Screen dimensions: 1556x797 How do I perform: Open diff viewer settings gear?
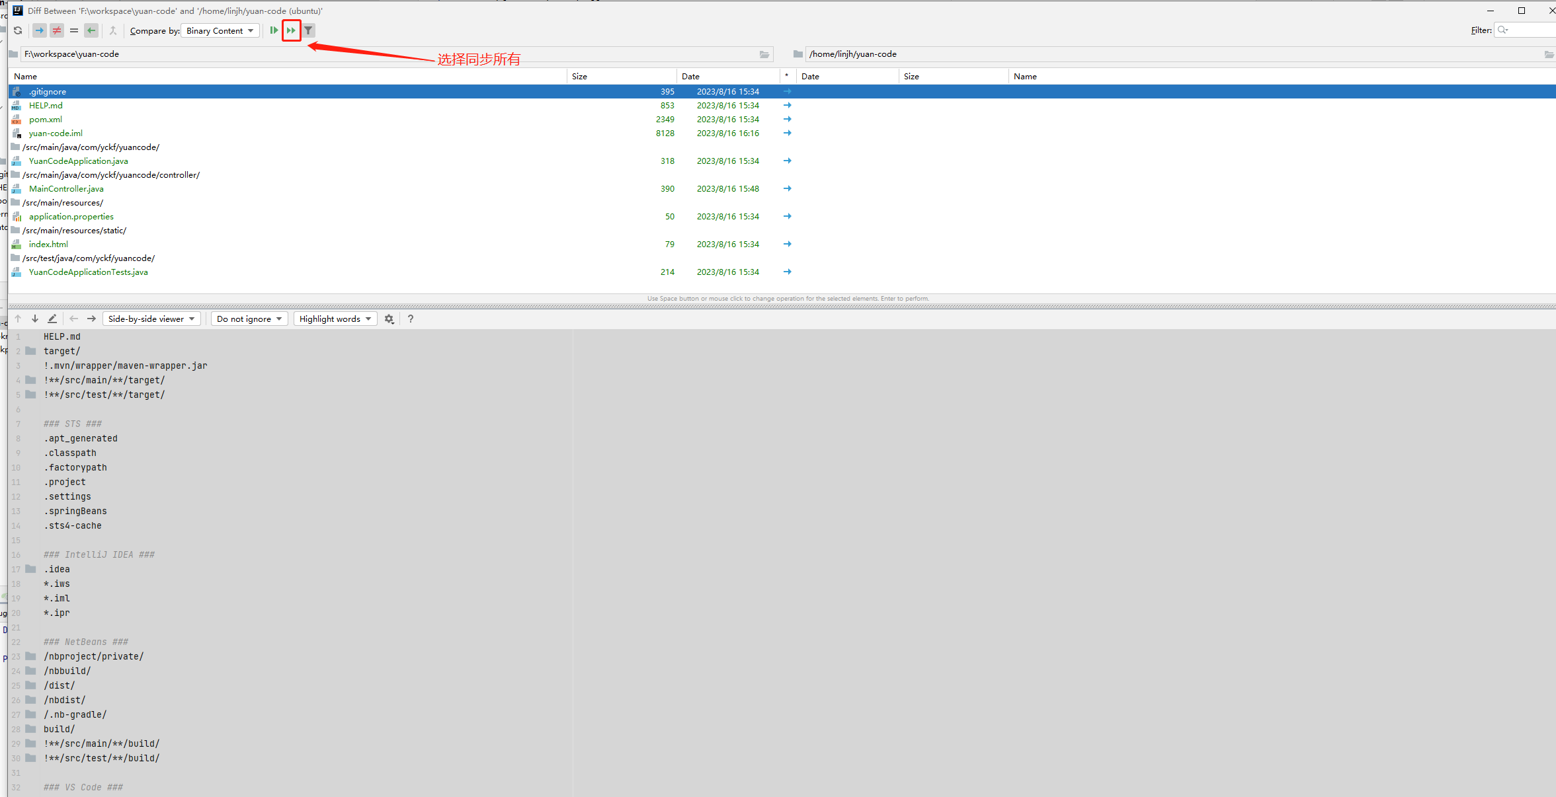click(x=389, y=319)
